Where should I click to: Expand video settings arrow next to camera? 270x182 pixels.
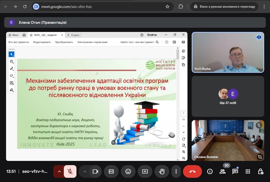coord(85,171)
